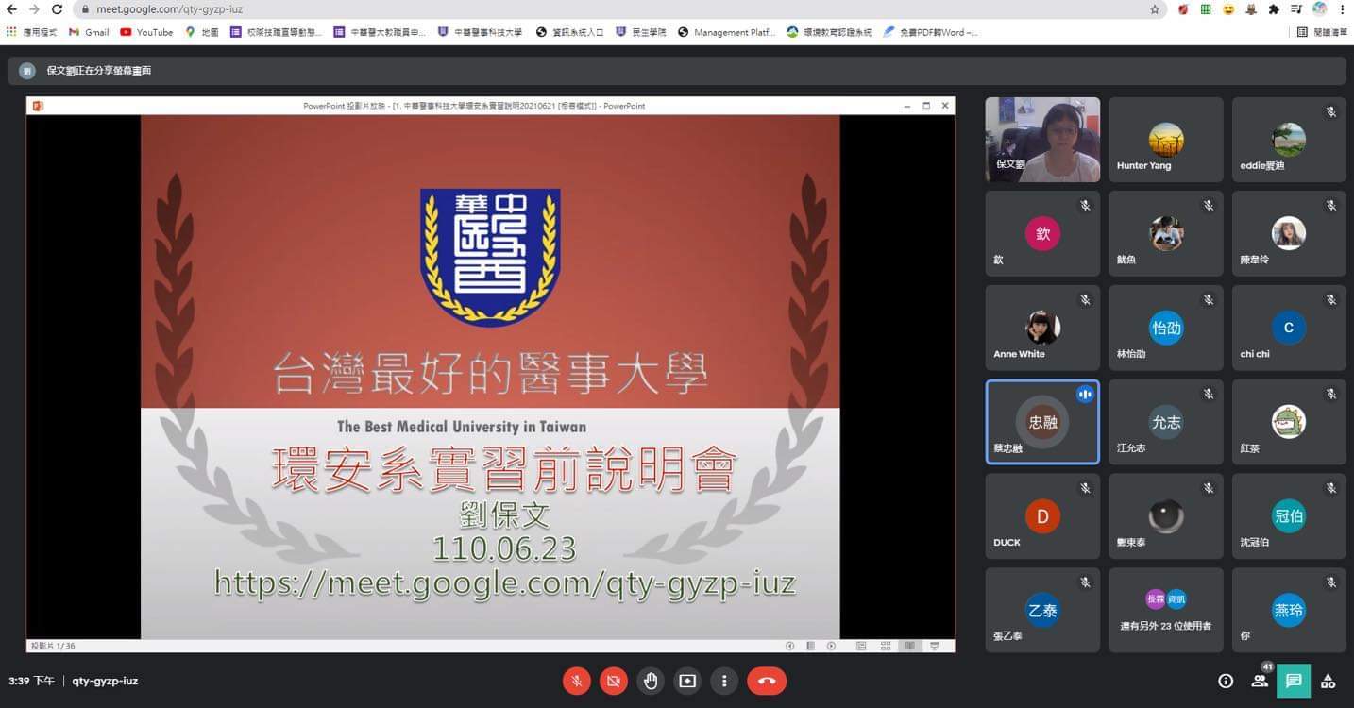Open the Chrome profile avatar
This screenshot has height=708, width=1354.
coord(1319,9)
